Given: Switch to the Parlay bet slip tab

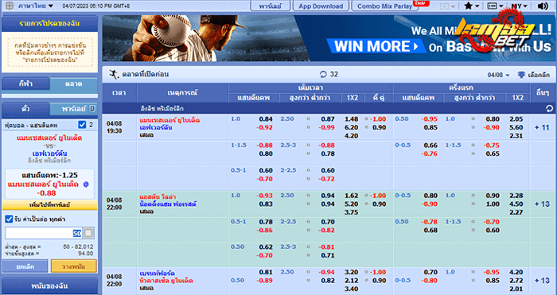Looking at the screenshot, I should [x=73, y=109].
